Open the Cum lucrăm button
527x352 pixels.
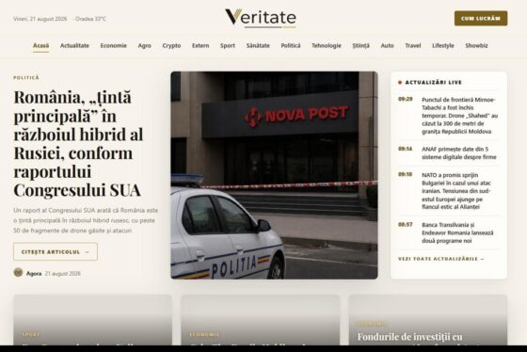coord(481,19)
